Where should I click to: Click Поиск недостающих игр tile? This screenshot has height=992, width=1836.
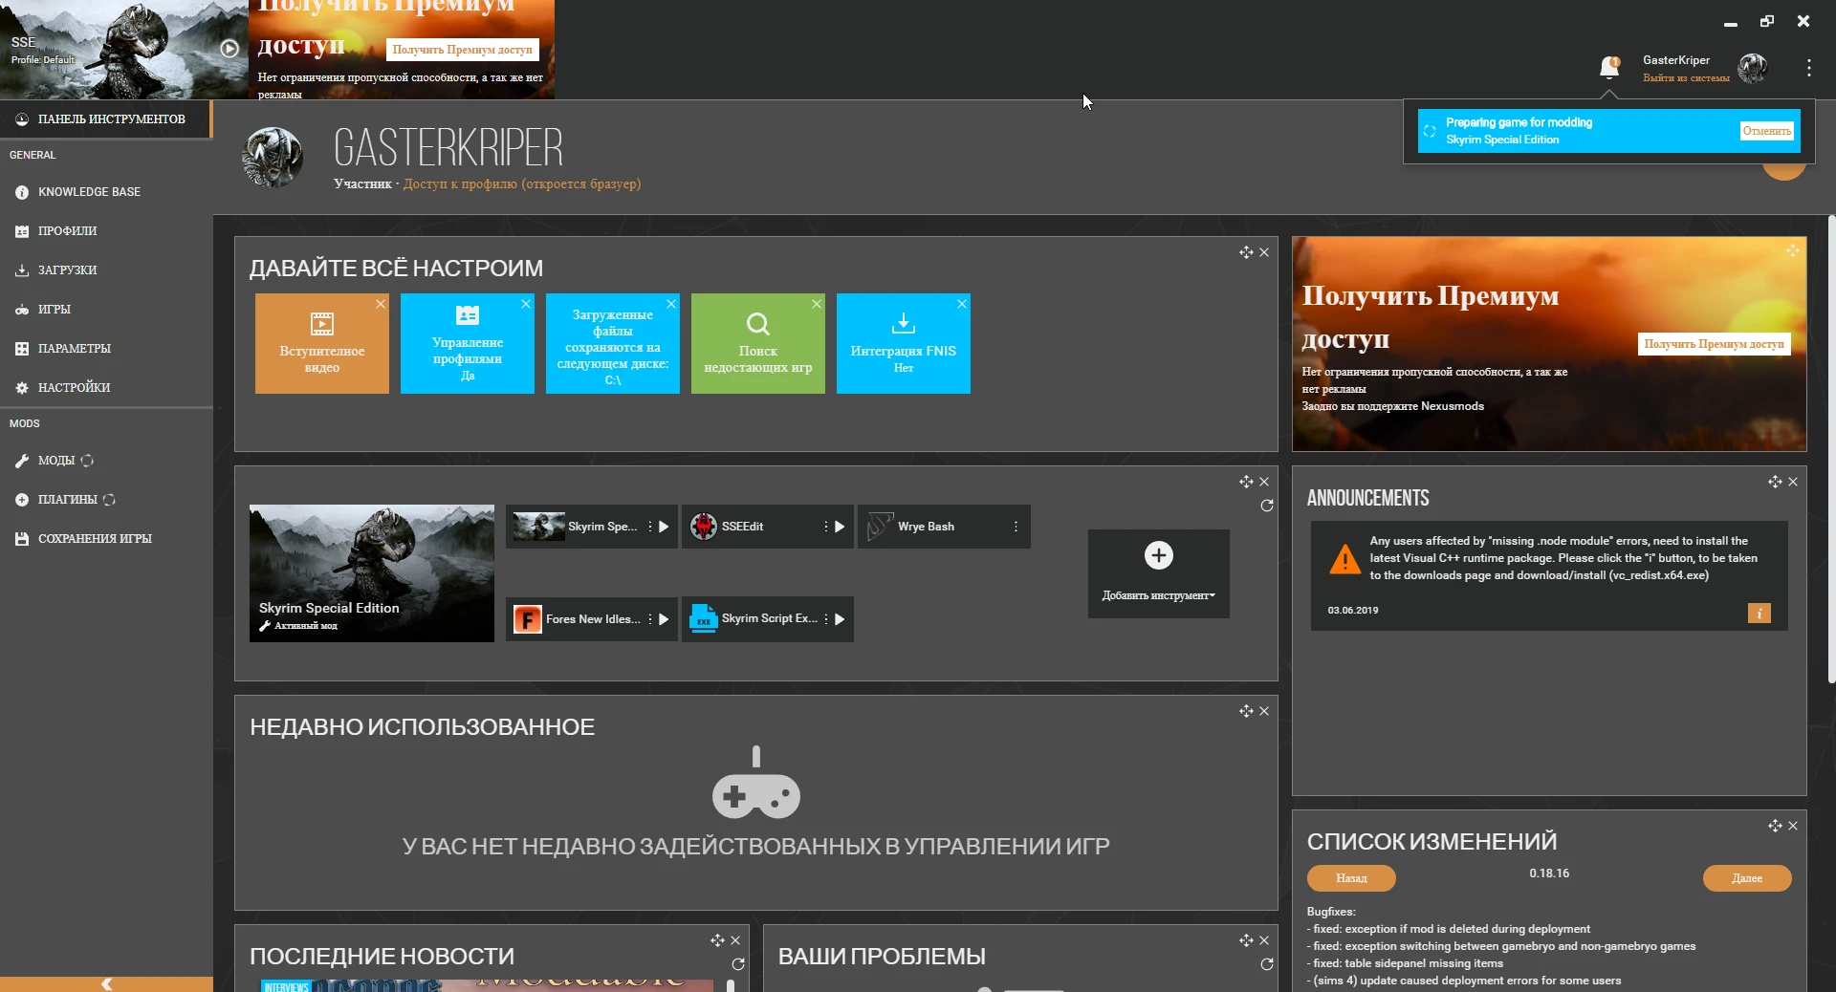coord(758,344)
